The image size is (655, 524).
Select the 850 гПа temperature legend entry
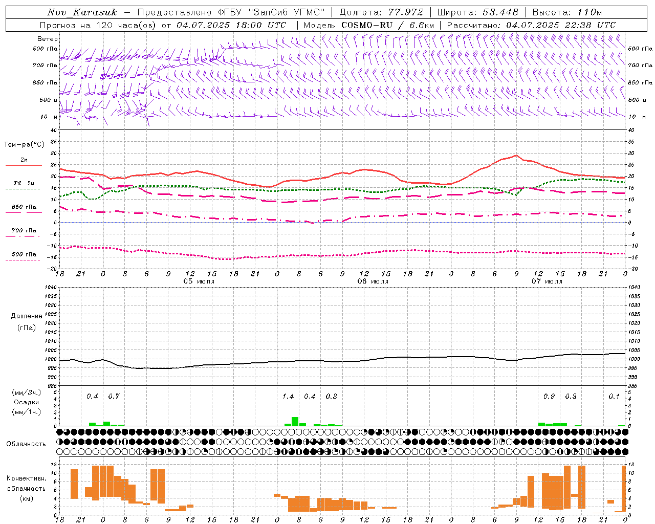point(24,207)
